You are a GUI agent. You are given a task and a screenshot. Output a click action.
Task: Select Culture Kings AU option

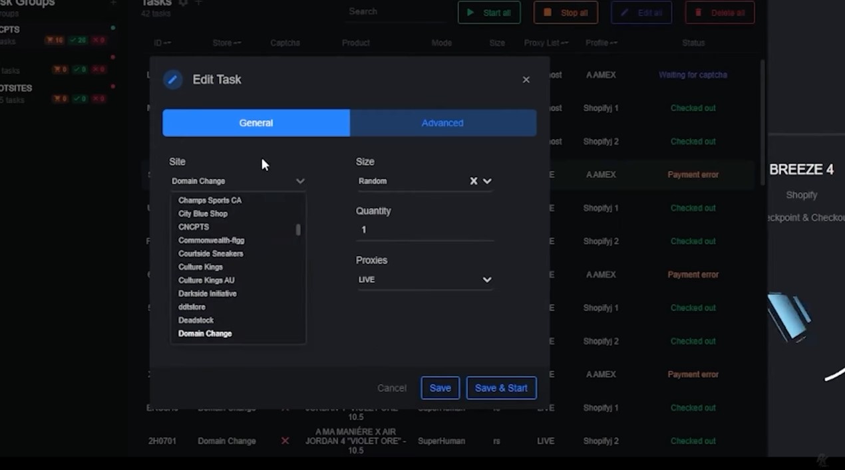(x=206, y=280)
